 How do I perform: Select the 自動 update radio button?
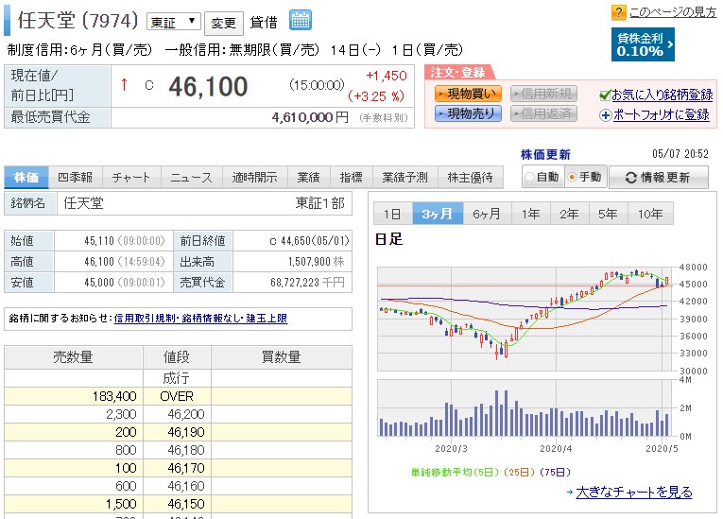tap(530, 177)
